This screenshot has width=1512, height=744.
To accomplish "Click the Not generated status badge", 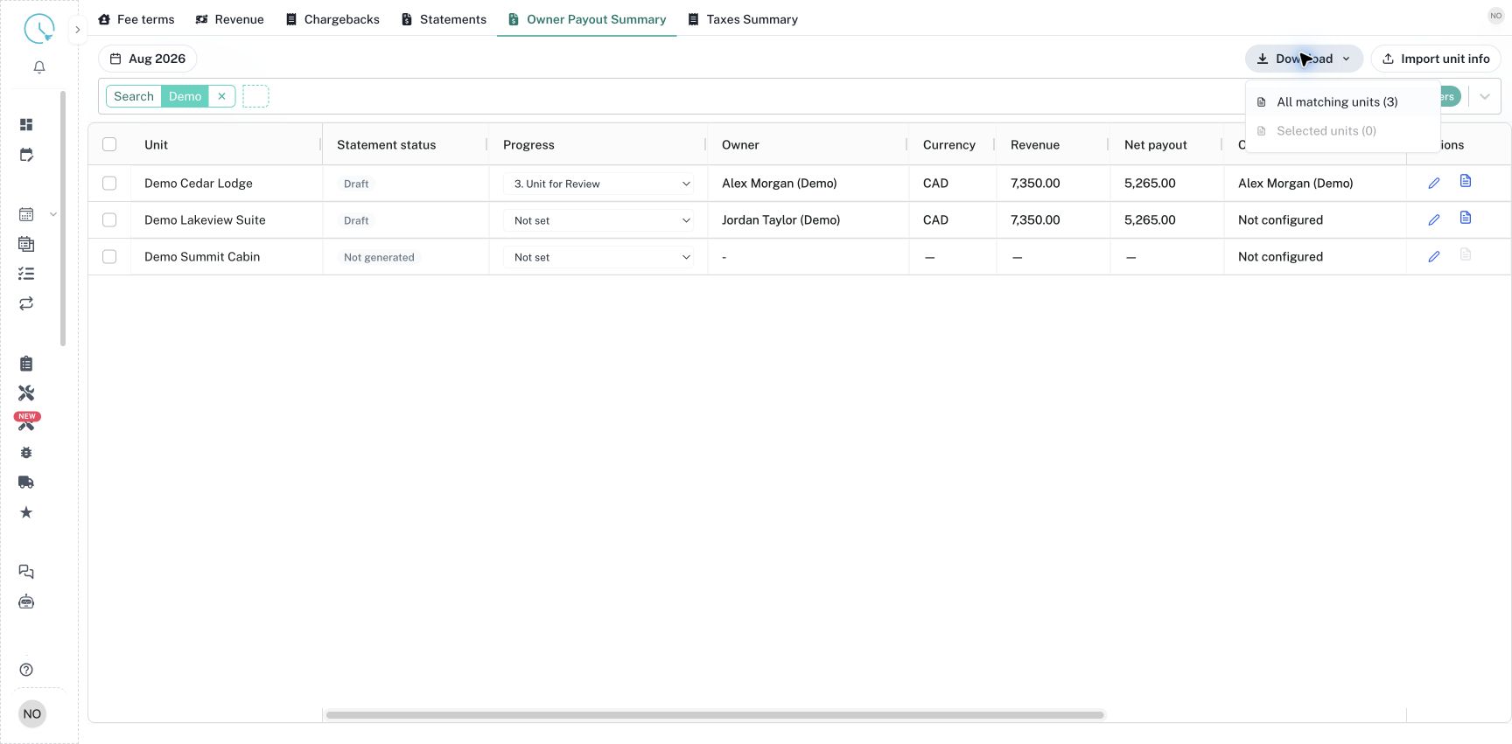I will 379,257.
